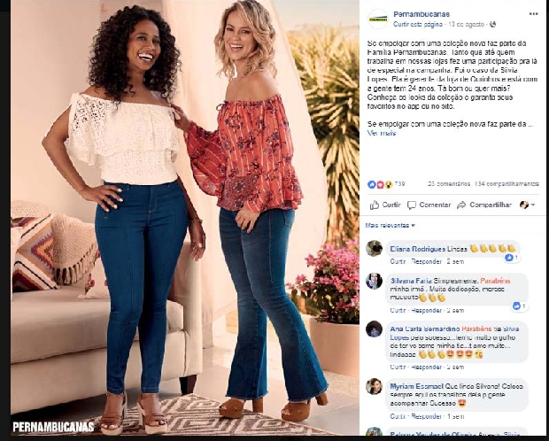
Task: Open Eliana Rodrigues profile picture
Action: (374, 248)
